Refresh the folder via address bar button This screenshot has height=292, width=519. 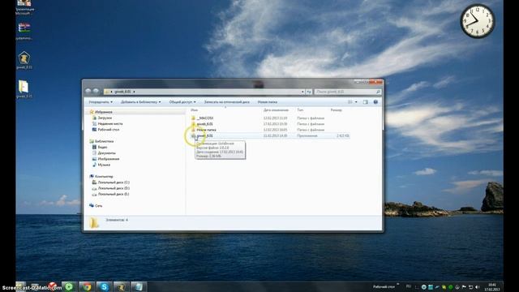tap(309, 92)
